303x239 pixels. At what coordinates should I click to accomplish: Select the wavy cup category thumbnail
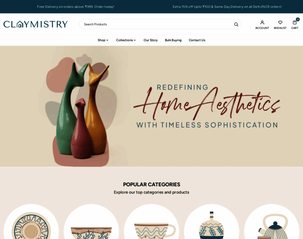click(x=151, y=221)
